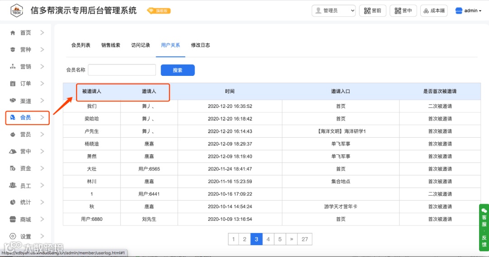Click the 【海洋文明】海洋研学1 entry cell
The height and width of the screenshot is (257, 489).
pyautogui.click(x=340, y=131)
